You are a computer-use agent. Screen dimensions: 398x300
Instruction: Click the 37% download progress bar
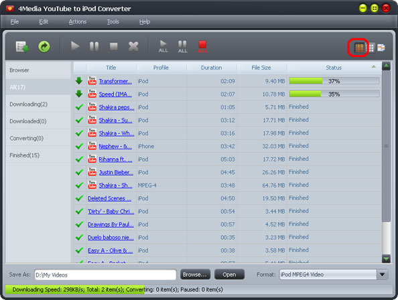pyautogui.click(x=334, y=81)
